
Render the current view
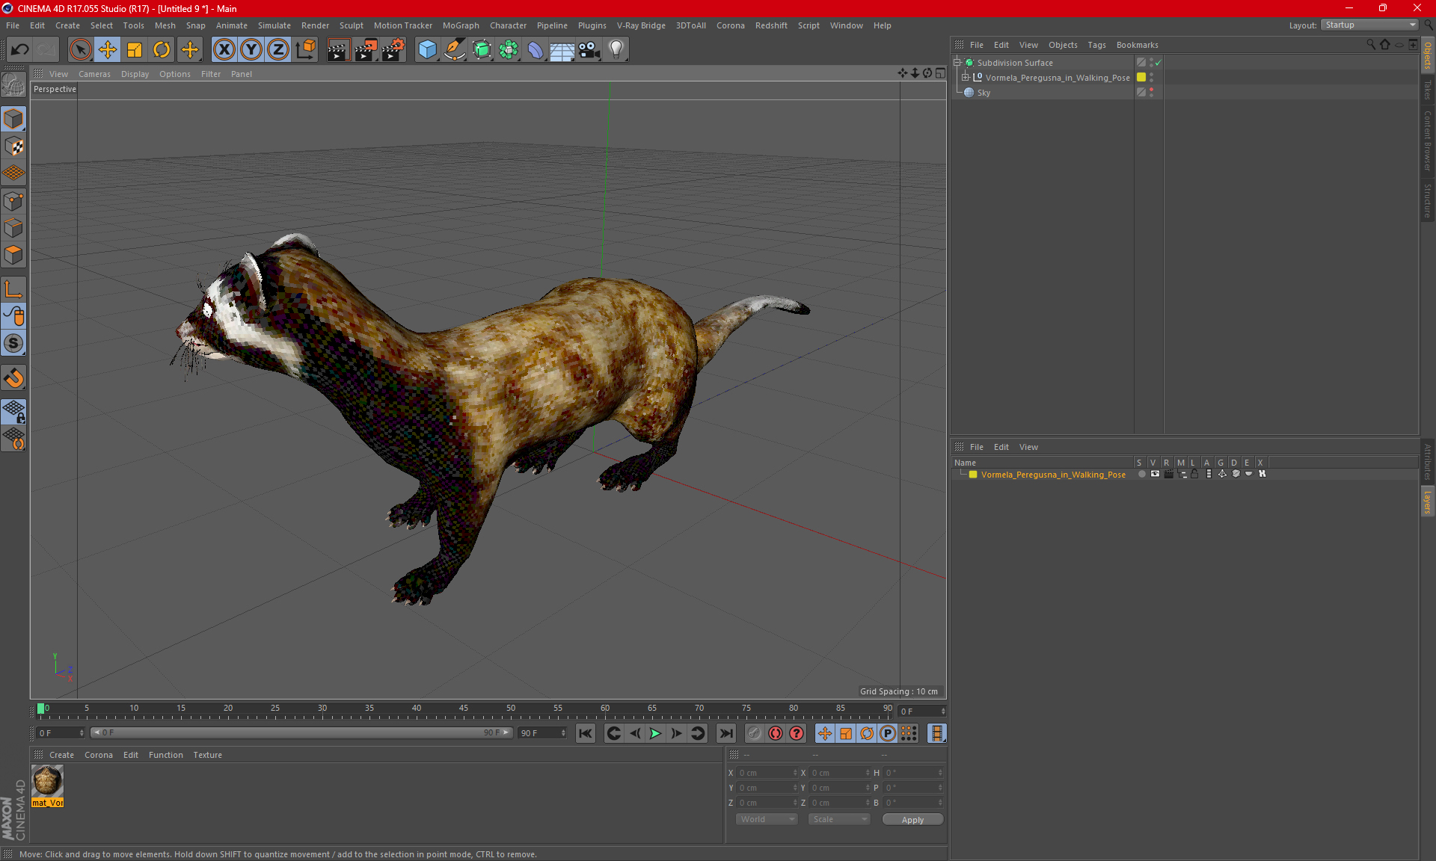click(338, 50)
